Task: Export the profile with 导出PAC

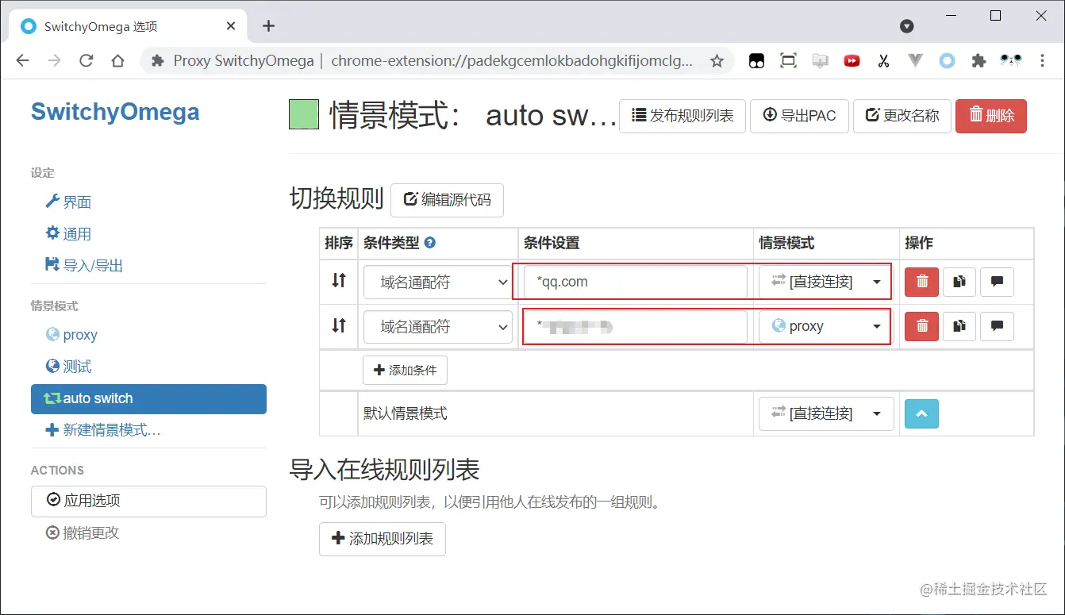Action: tap(799, 116)
